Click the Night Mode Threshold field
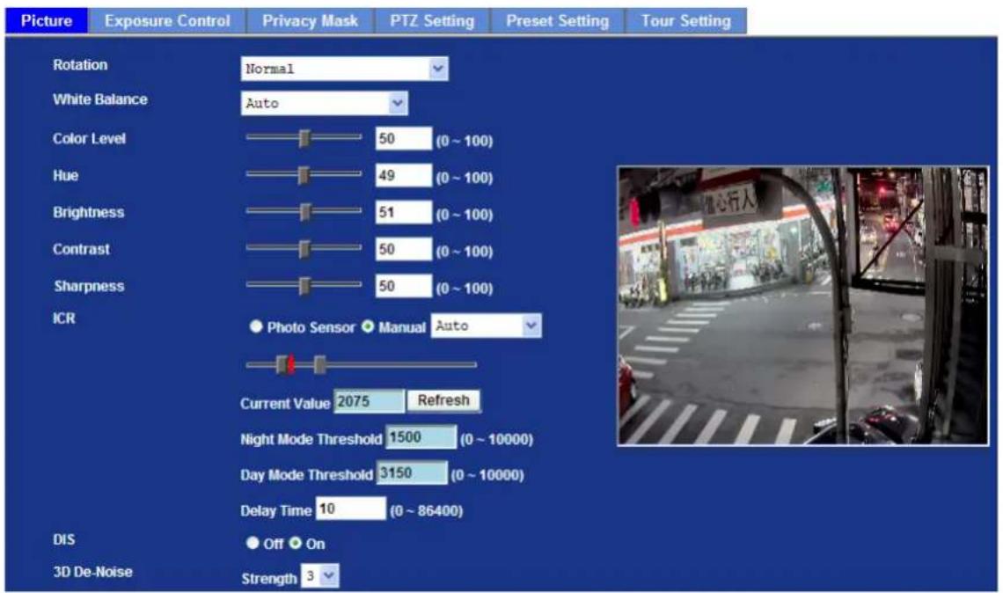 tap(421, 437)
